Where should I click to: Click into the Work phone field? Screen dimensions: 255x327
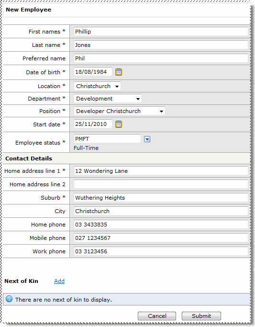pyautogui.click(x=161, y=251)
